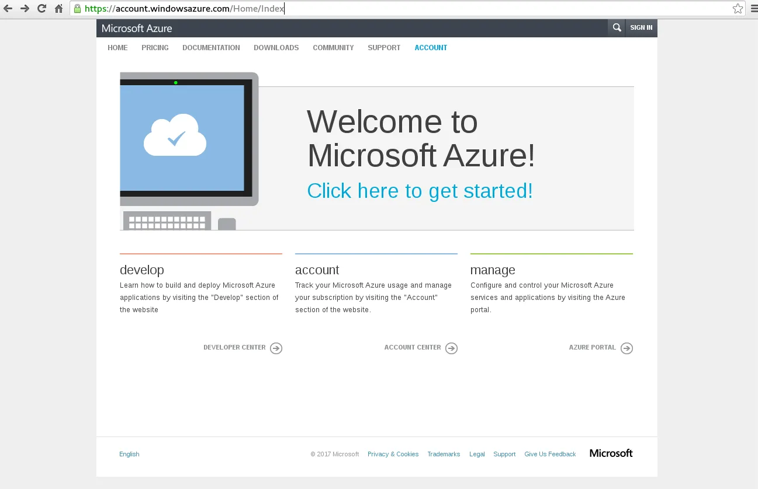Click the SIGN IN button

(x=641, y=27)
